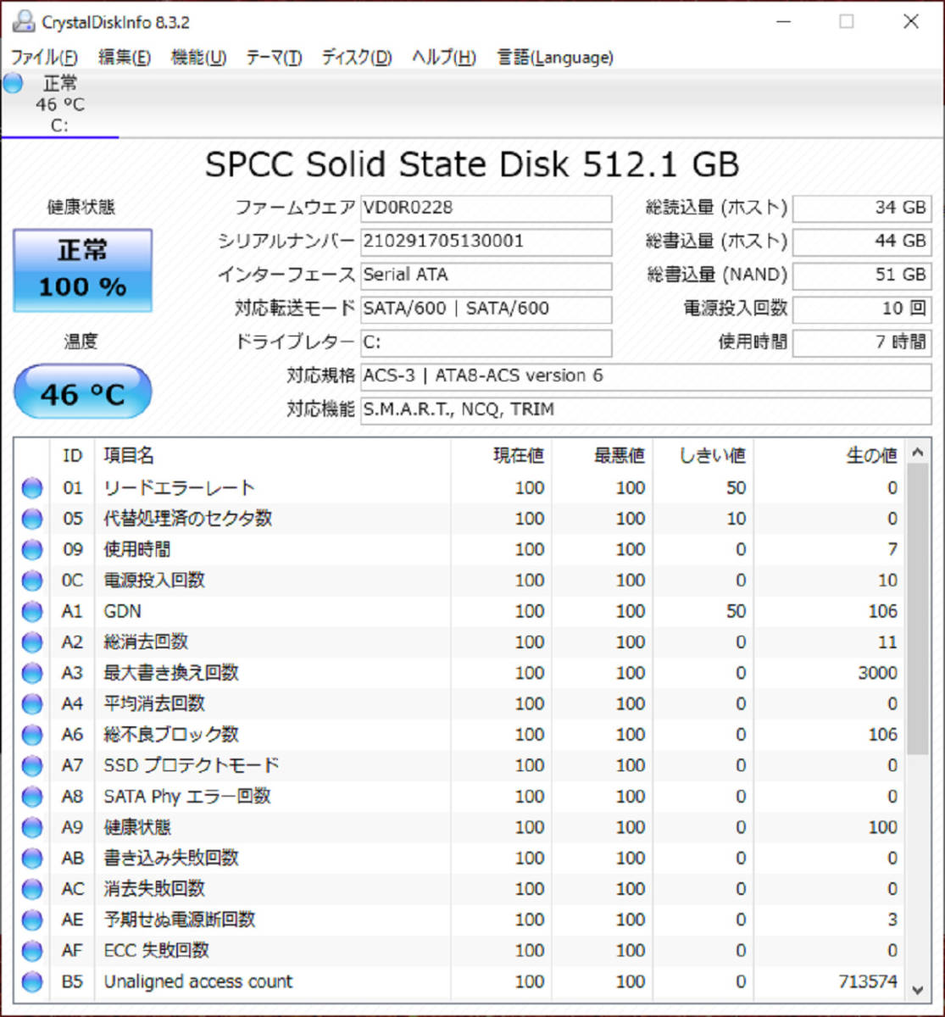Click the 総書込量 (ホスト) value 44 GB
Viewport: 945px width, 1017px height.
(862, 242)
